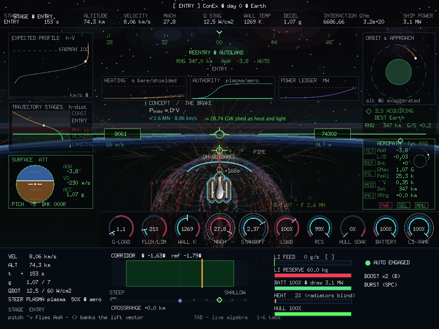Select COAST in trajectory stages list

coord(79,113)
